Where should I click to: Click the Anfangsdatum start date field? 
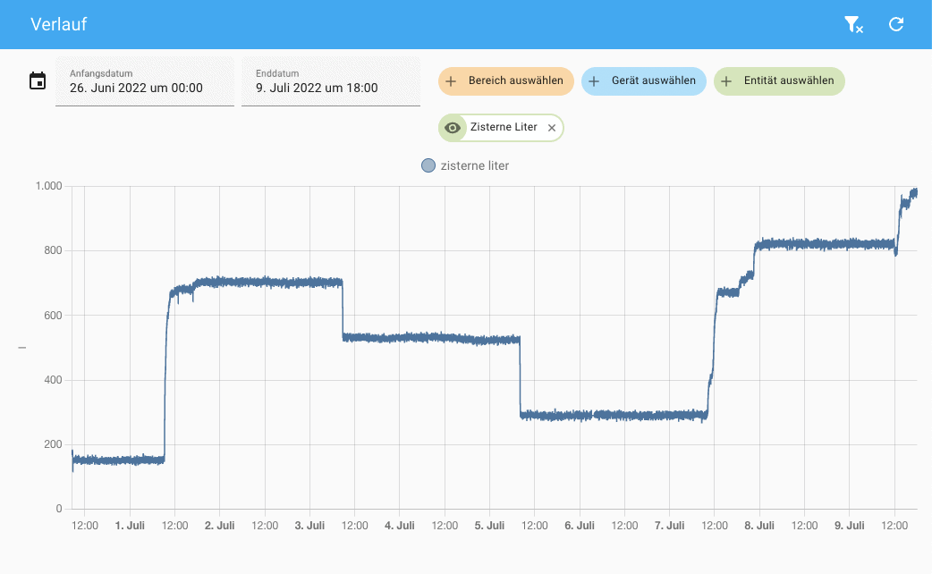point(145,81)
